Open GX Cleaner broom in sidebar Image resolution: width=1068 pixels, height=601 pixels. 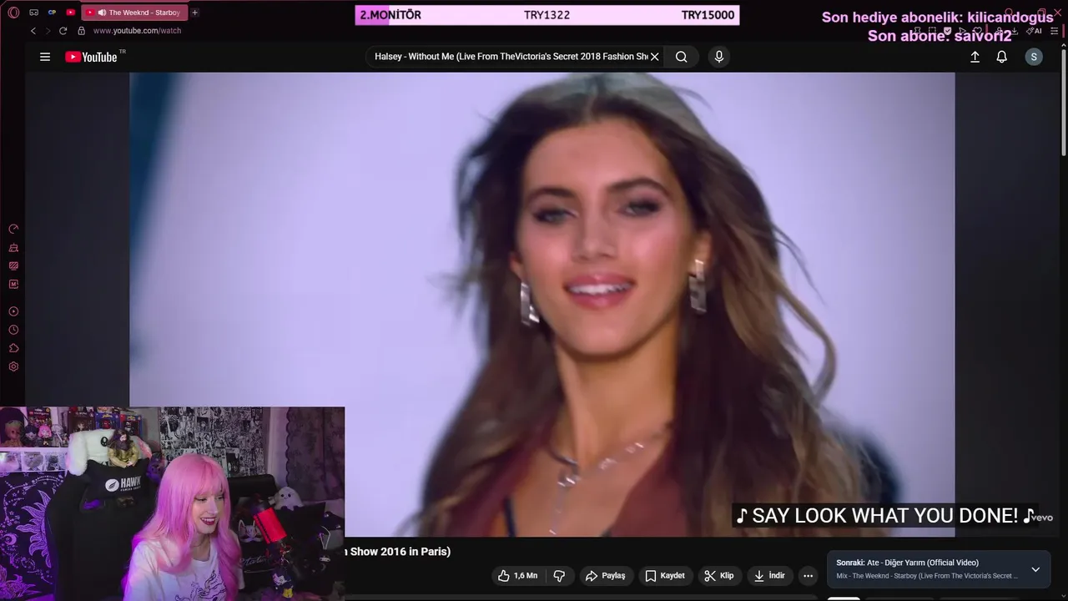point(13,248)
